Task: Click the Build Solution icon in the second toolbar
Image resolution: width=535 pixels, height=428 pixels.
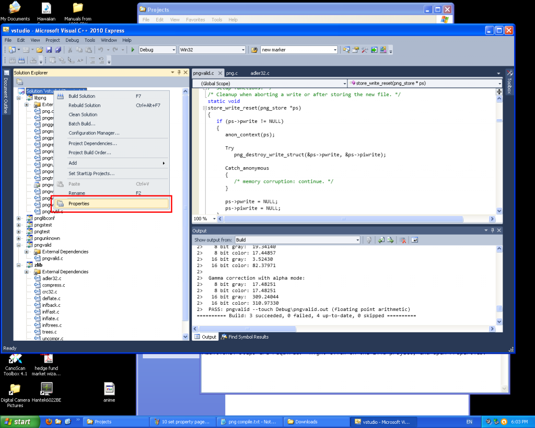Action: pos(21,61)
